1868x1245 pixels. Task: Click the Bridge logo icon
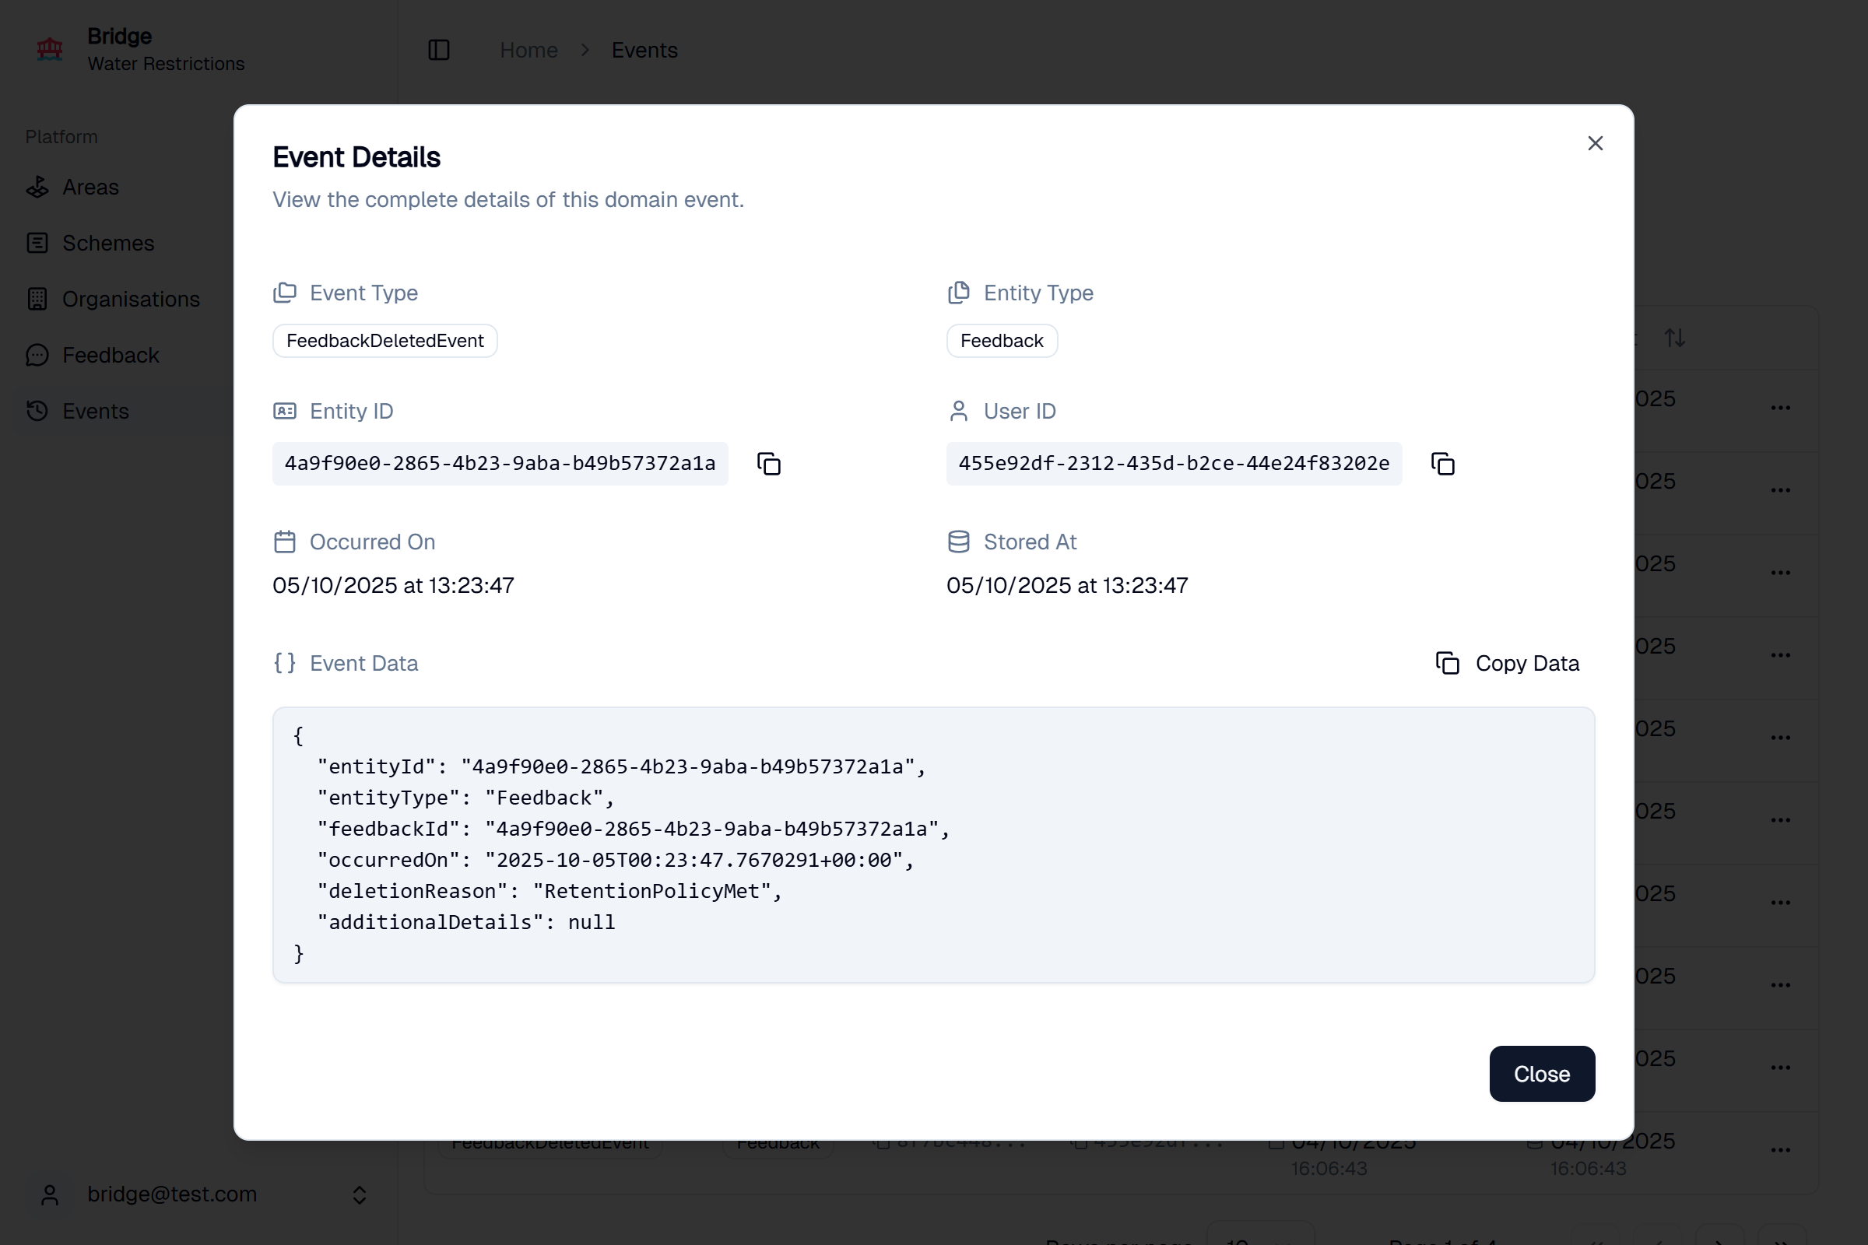[50, 49]
